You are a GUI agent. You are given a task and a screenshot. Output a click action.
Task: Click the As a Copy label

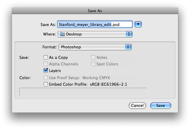click(x=59, y=57)
